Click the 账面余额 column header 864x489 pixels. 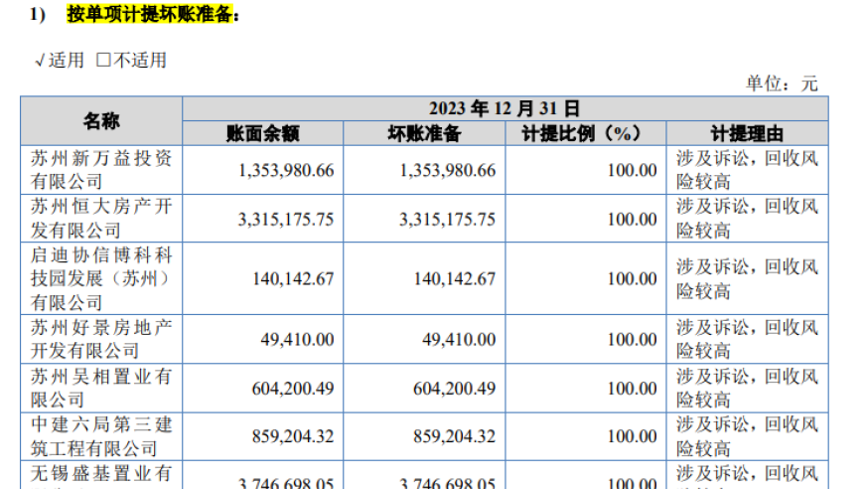[262, 134]
